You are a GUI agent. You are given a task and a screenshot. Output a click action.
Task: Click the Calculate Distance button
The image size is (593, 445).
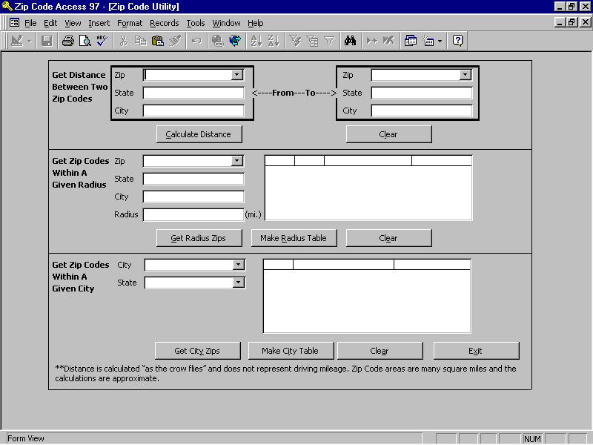tap(199, 134)
